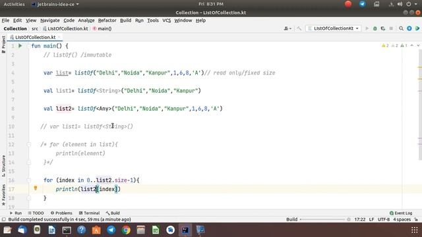The height and width of the screenshot is (237, 422).
Task: Click the warnings count inspection widget
Action: tap(394, 45)
